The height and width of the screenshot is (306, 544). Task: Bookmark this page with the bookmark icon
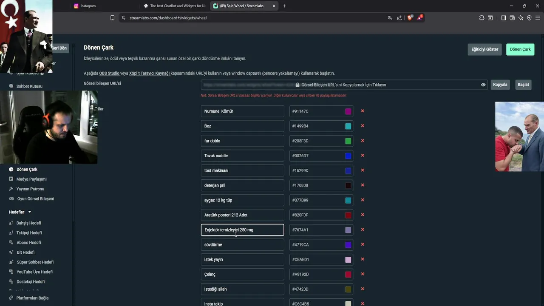[112, 18]
